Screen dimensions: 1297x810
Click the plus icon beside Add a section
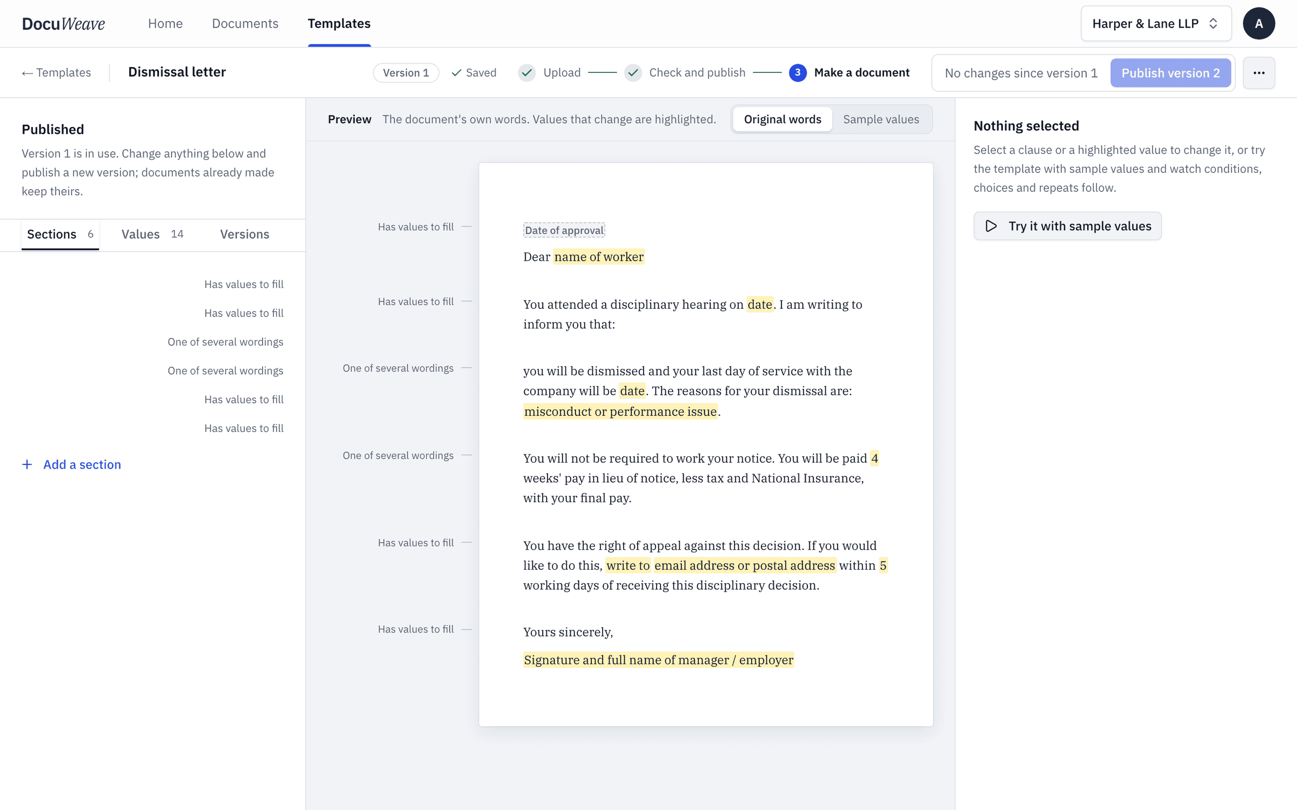[x=27, y=464]
